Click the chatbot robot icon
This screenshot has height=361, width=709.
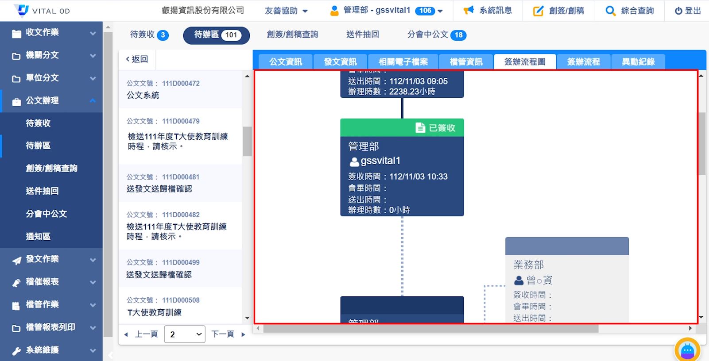coord(687,350)
